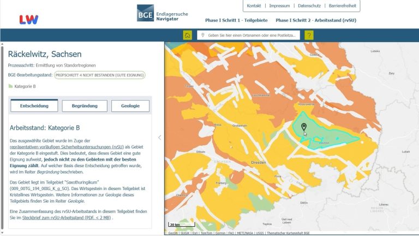Click the place name search input field
Screen dimensions: 419x236
click(x=249, y=35)
